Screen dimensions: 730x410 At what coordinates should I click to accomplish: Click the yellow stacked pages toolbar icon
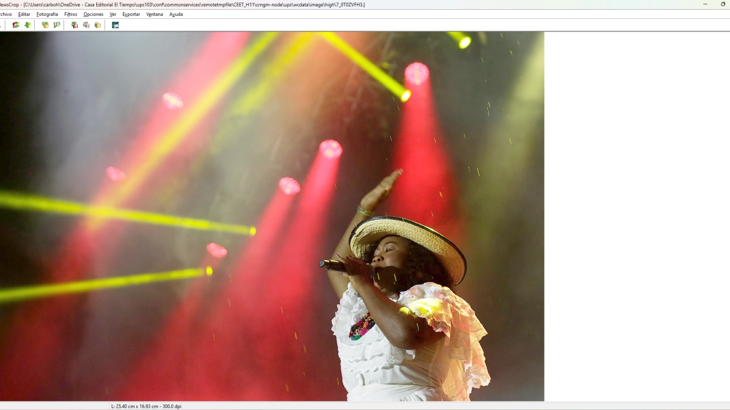[x=45, y=25]
